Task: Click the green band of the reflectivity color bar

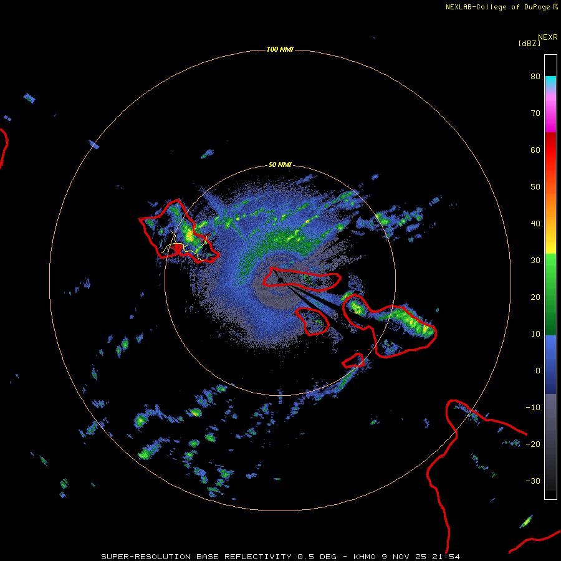Action: coord(550,294)
